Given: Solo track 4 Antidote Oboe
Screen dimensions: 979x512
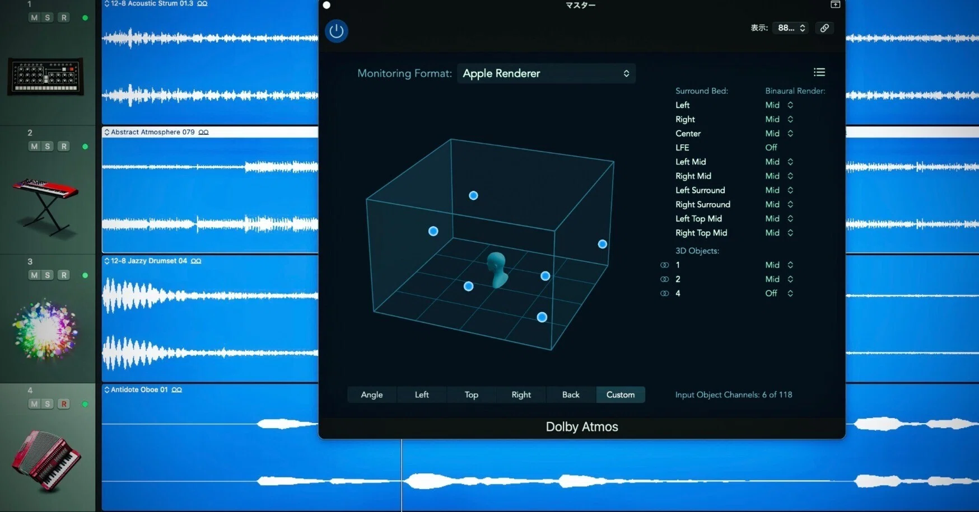Looking at the screenshot, I should click(x=48, y=404).
